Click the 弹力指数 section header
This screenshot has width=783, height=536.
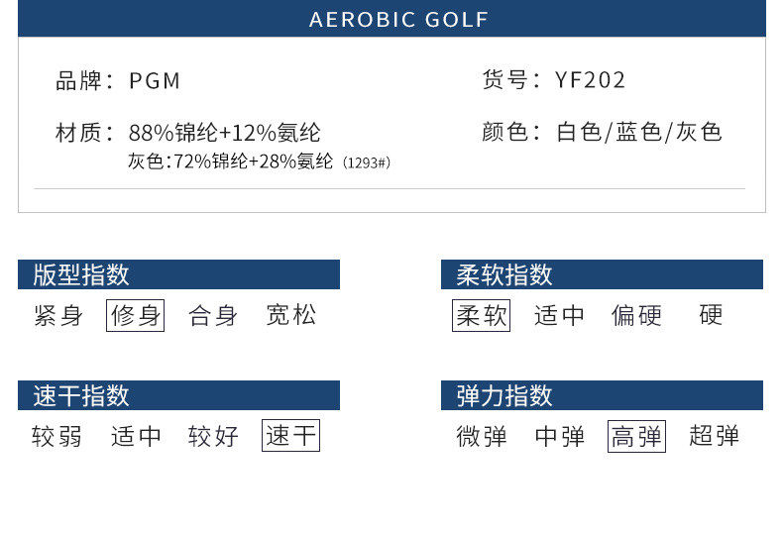tap(602, 395)
